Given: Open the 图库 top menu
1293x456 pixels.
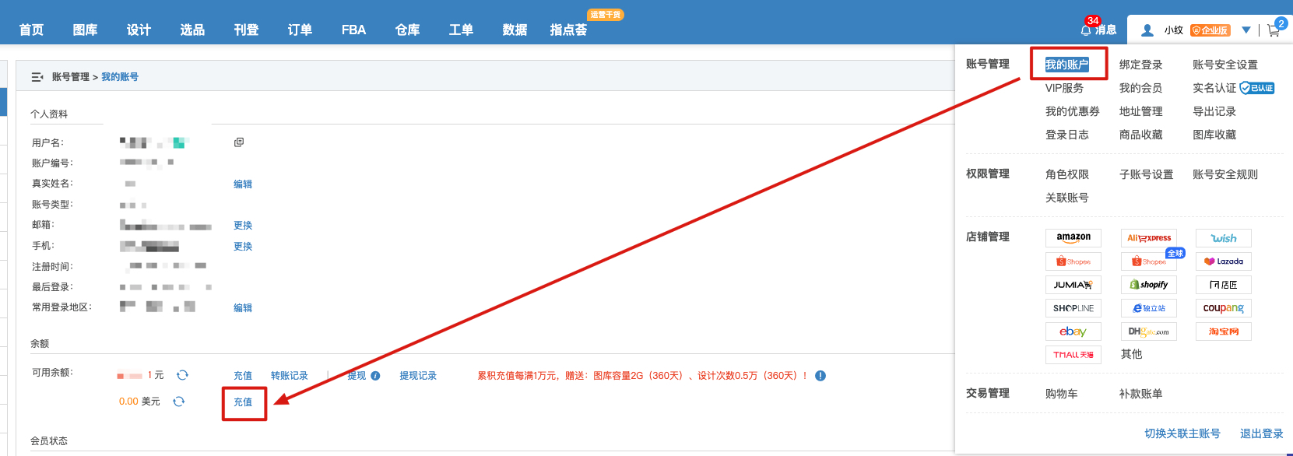Looking at the screenshot, I should [x=85, y=30].
